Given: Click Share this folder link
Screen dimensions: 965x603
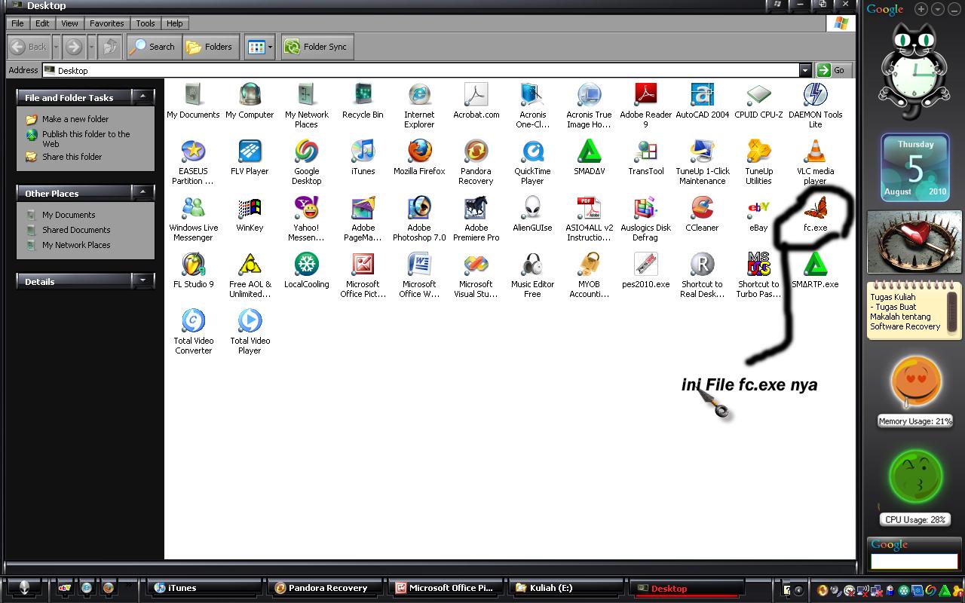Looking at the screenshot, I should [x=72, y=157].
